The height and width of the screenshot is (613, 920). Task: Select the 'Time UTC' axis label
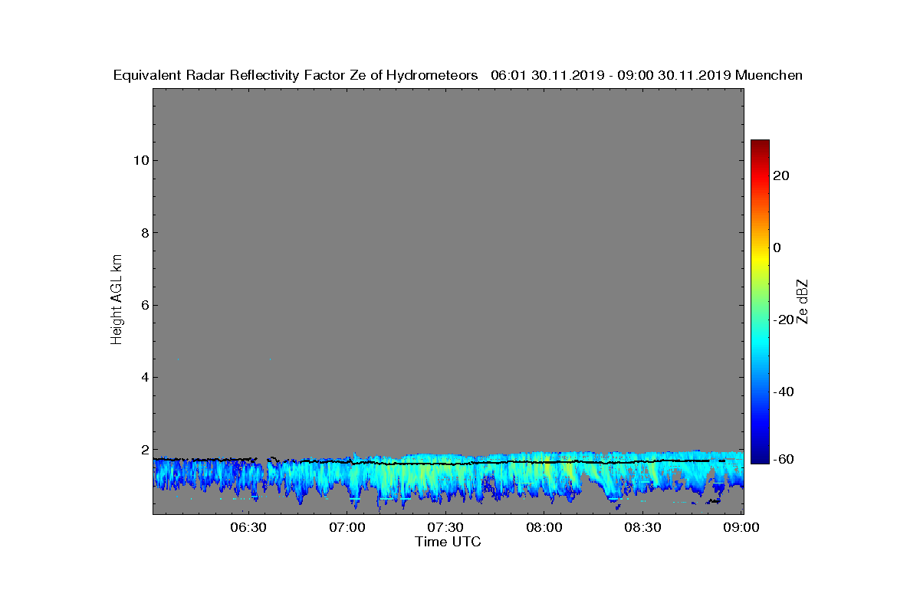pos(449,542)
